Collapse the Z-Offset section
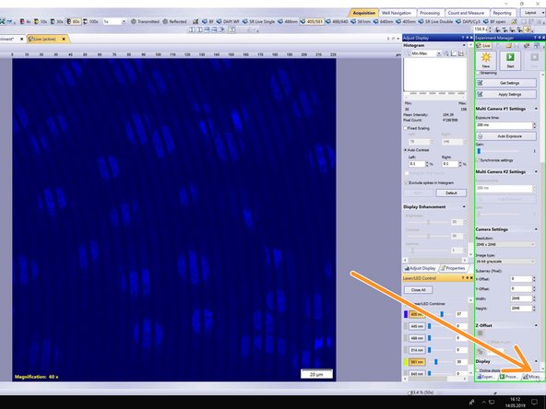 pyautogui.click(x=536, y=325)
